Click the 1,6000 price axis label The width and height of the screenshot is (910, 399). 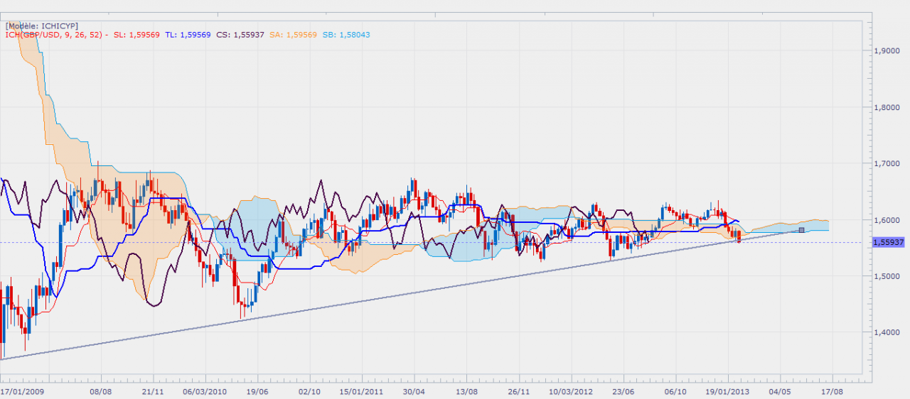[888, 220]
